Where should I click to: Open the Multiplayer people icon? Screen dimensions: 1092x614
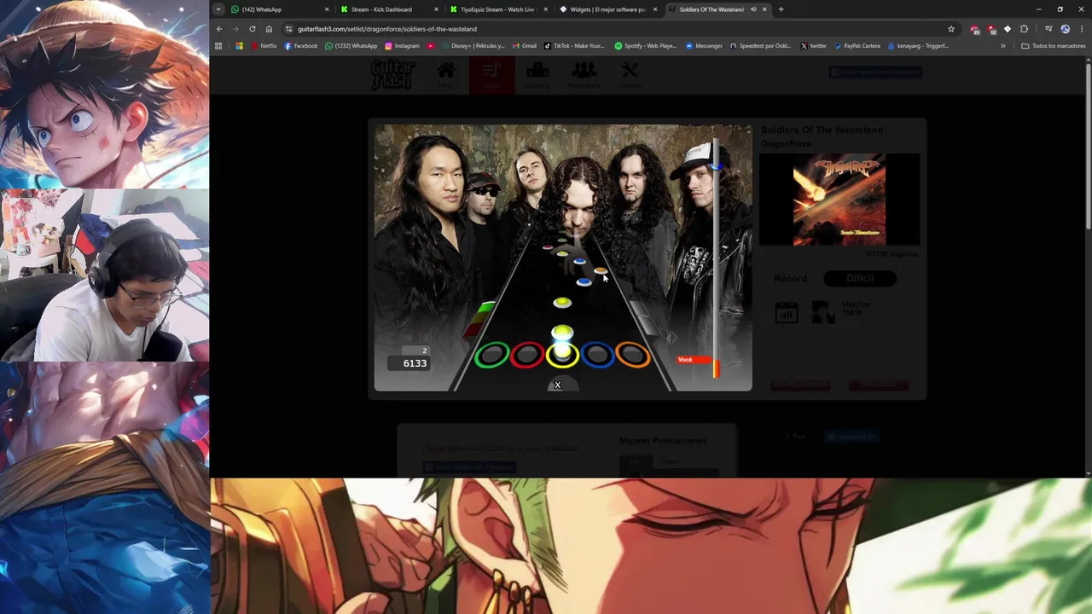coord(584,75)
